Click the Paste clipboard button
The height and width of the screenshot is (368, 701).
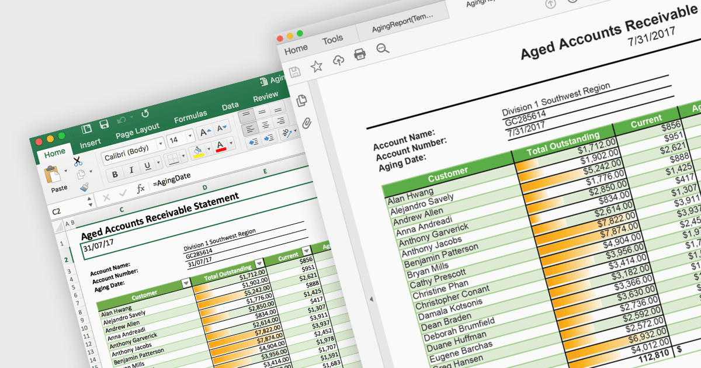click(54, 174)
